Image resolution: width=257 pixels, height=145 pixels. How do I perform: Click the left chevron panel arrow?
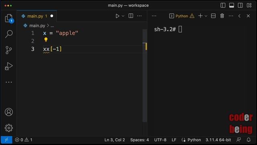click(x=239, y=16)
